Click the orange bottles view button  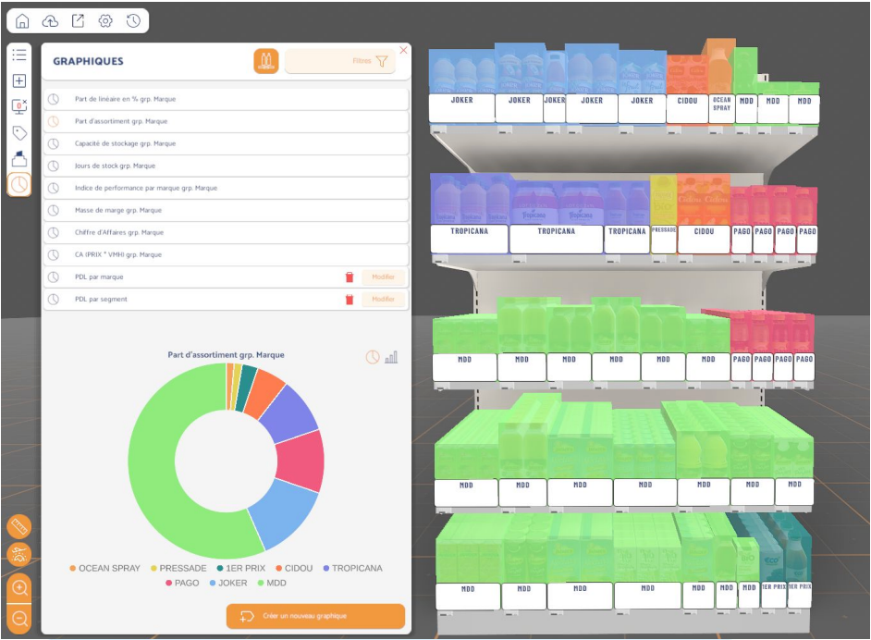(x=266, y=61)
